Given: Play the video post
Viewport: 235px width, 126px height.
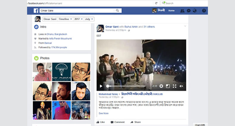Looking at the screenshot, I should (101, 86).
